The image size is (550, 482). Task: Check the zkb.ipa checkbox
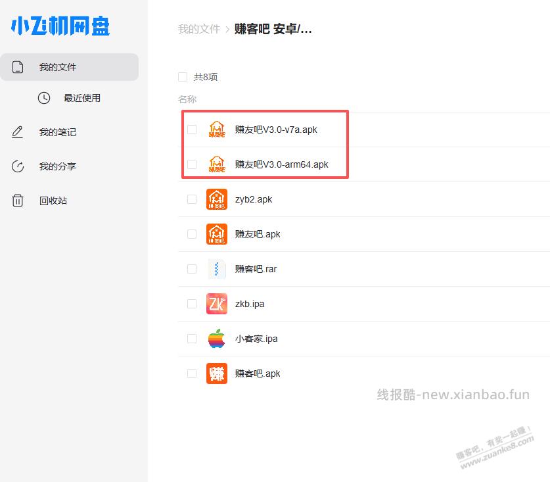(x=192, y=304)
